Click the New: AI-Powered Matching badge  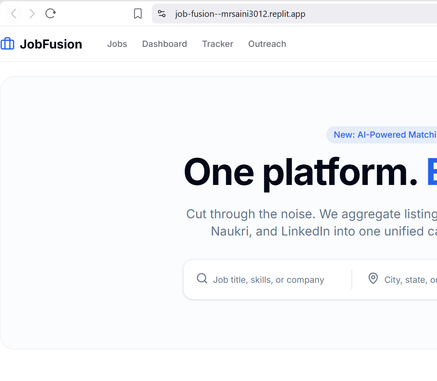pyautogui.click(x=381, y=135)
